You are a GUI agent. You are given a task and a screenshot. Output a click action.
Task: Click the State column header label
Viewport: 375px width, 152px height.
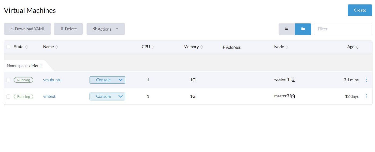[x=19, y=47]
